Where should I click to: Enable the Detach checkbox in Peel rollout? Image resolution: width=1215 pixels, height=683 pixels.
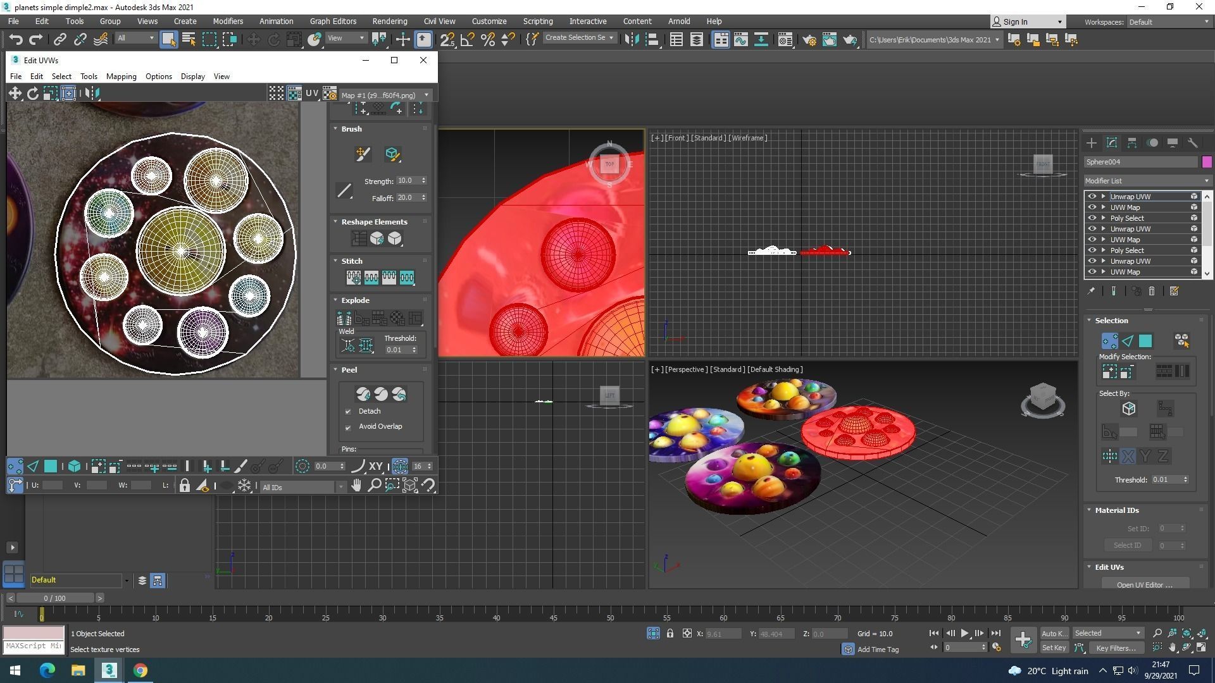[x=348, y=411]
